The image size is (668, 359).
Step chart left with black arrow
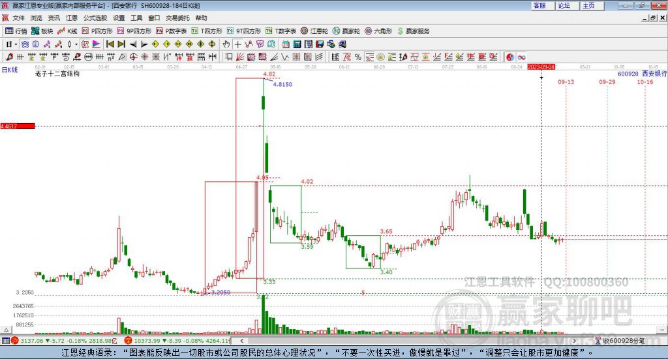(x=133, y=44)
